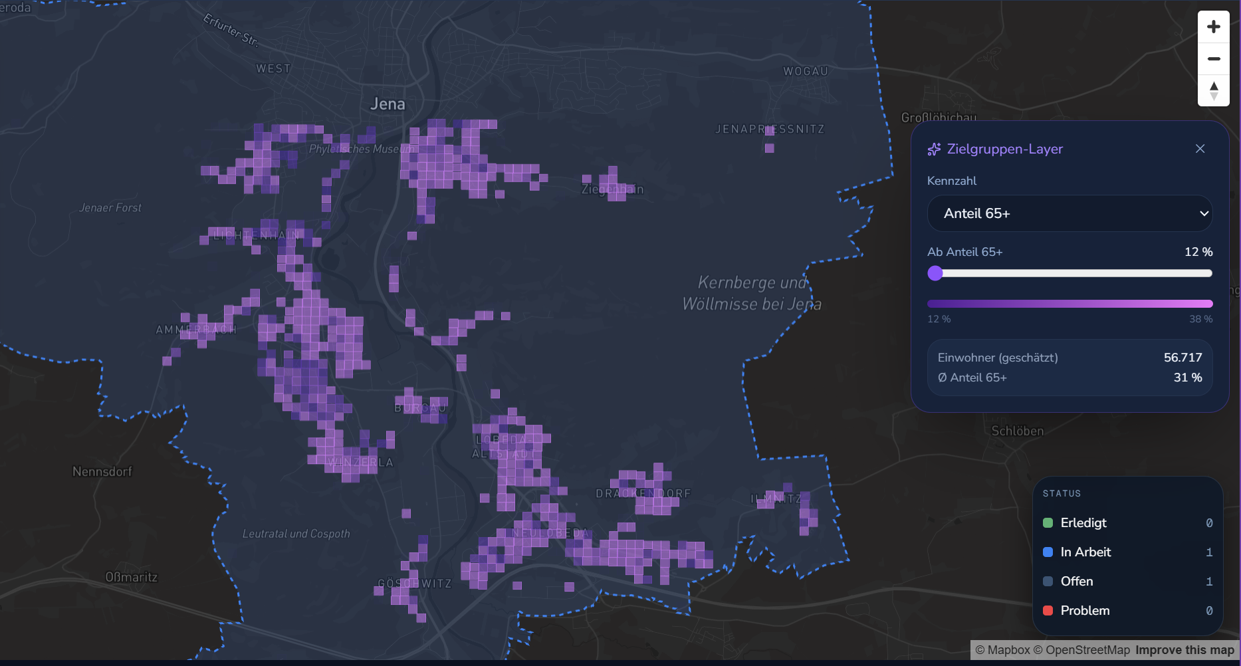This screenshot has width=1241, height=666.
Task: Click the sparkle icon beside Zielgruppen-Layer
Action: [934, 149]
